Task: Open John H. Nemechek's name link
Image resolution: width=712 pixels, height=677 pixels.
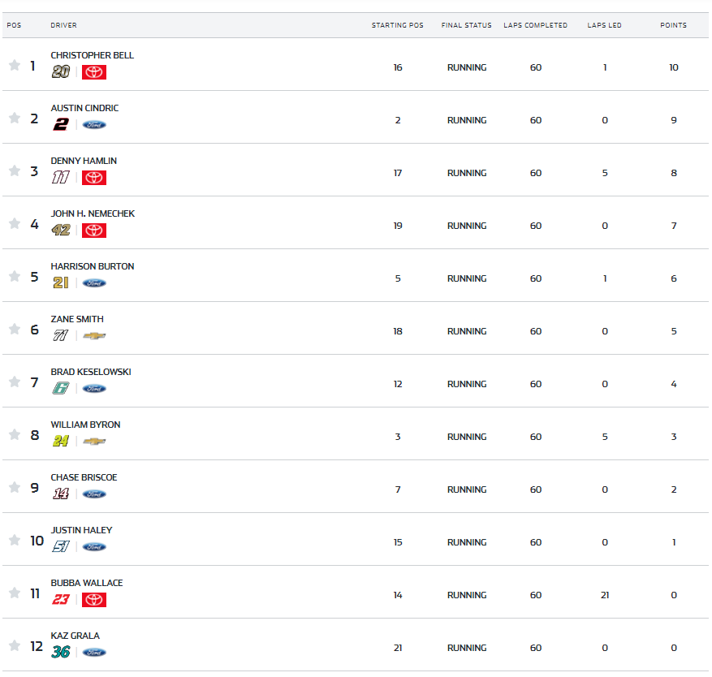Action: click(x=93, y=213)
